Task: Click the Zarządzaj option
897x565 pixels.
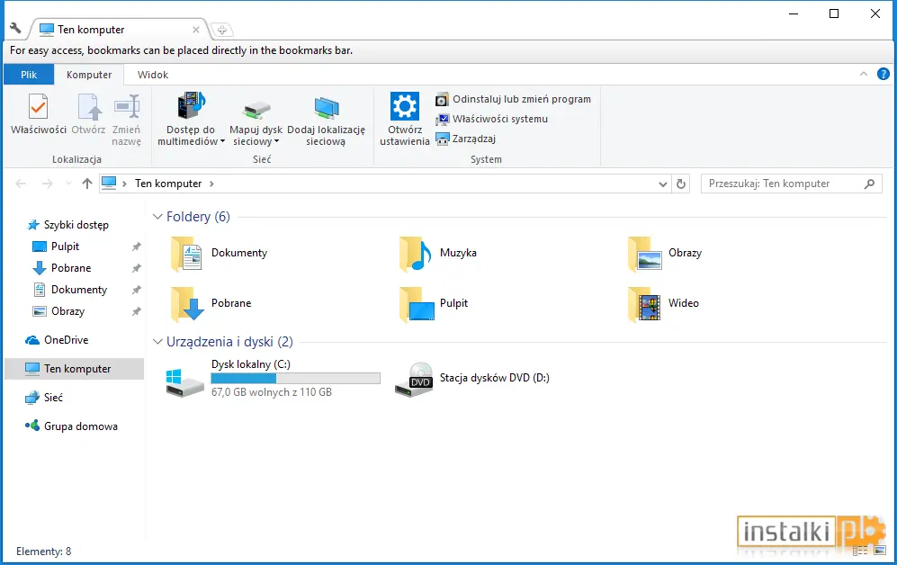Action: pos(466,139)
